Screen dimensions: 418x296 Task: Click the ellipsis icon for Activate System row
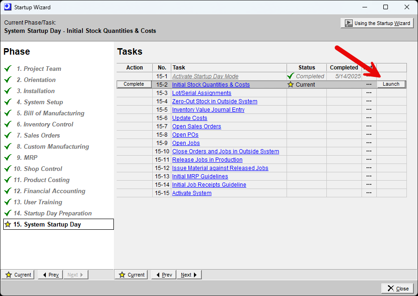[369, 193]
